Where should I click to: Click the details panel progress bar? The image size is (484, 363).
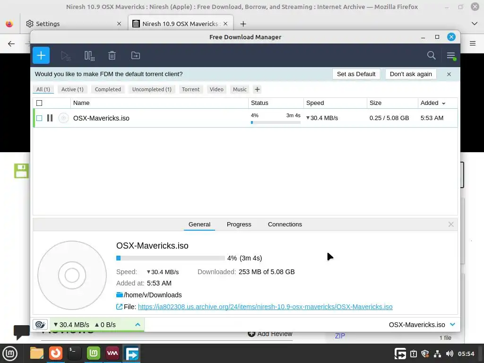click(170, 258)
